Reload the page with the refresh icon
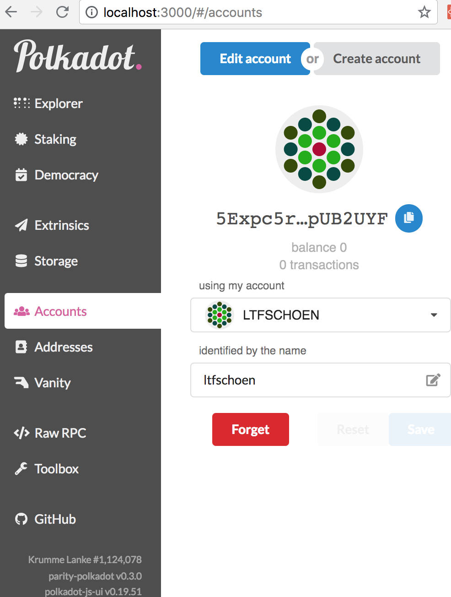This screenshot has height=597, width=451. pyautogui.click(x=62, y=12)
